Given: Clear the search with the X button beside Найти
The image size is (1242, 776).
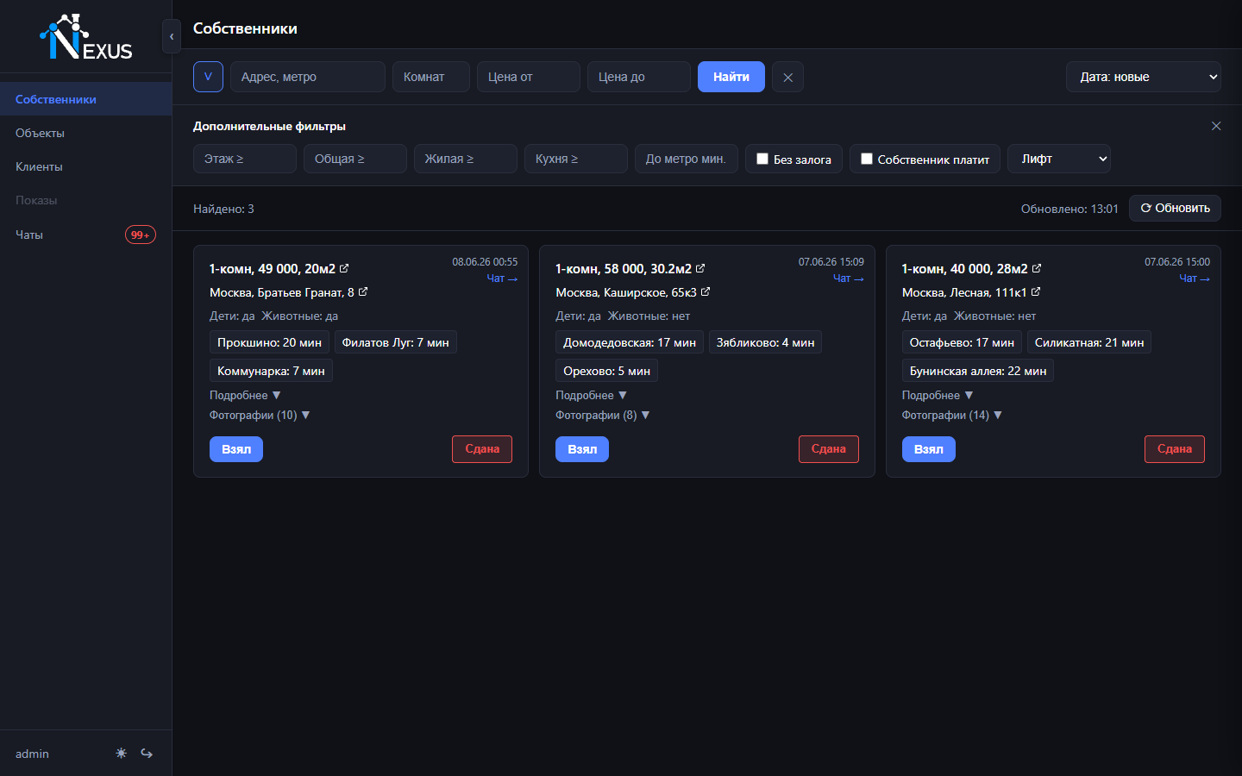Looking at the screenshot, I should tap(787, 77).
